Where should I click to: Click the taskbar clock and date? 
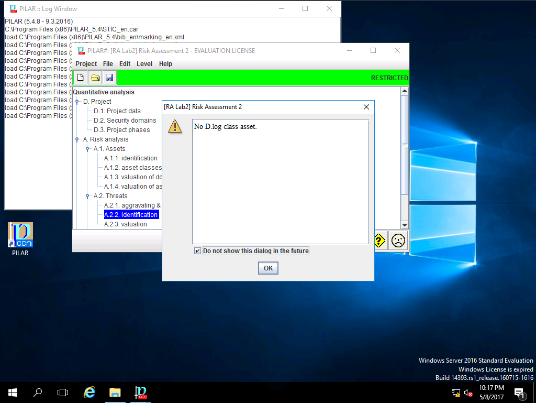pyautogui.click(x=492, y=393)
